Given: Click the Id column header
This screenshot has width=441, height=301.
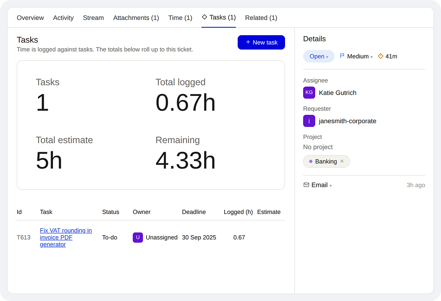Looking at the screenshot, I should (19, 212).
